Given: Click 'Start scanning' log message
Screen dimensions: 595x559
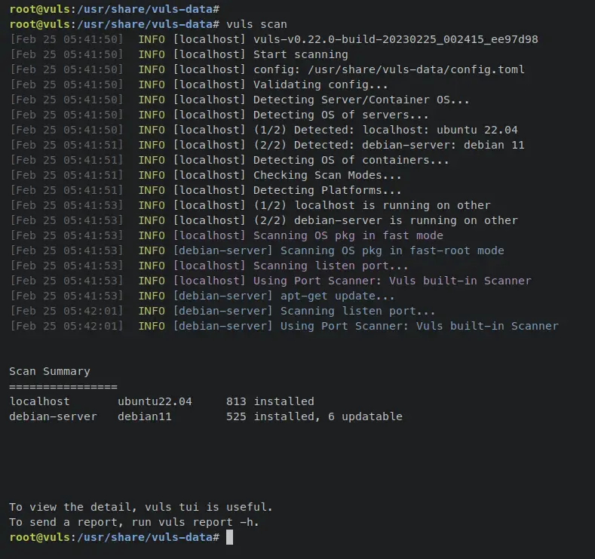Looking at the screenshot, I should pos(301,54).
